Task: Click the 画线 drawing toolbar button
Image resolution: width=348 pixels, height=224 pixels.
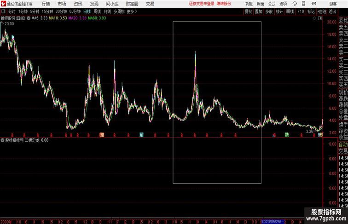Action: pyautogui.click(x=290, y=11)
